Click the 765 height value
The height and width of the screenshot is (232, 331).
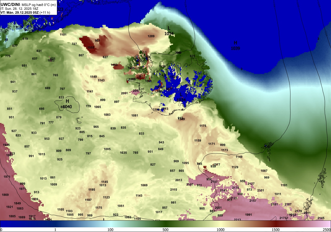(55, 75)
